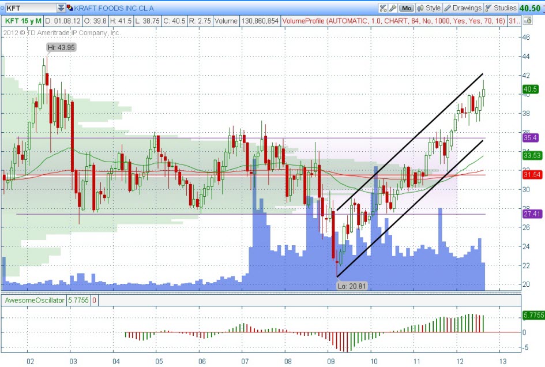Click the '07' year label on time axis
Screen dimensions: 545x367
[245, 361]
